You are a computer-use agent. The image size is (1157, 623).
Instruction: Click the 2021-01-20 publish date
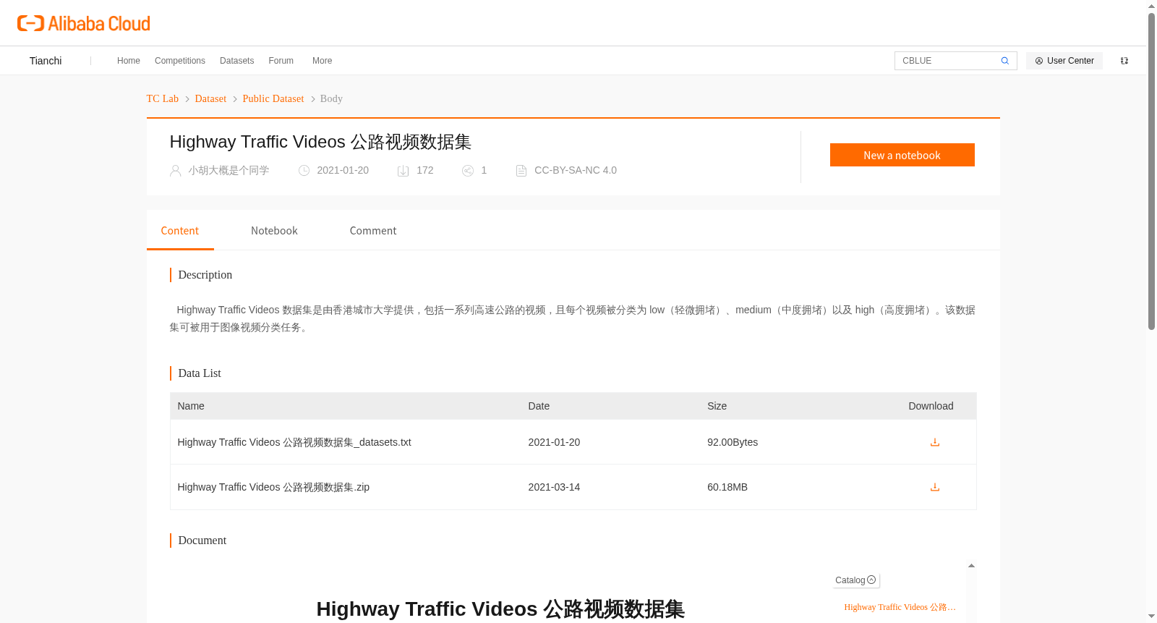(343, 171)
